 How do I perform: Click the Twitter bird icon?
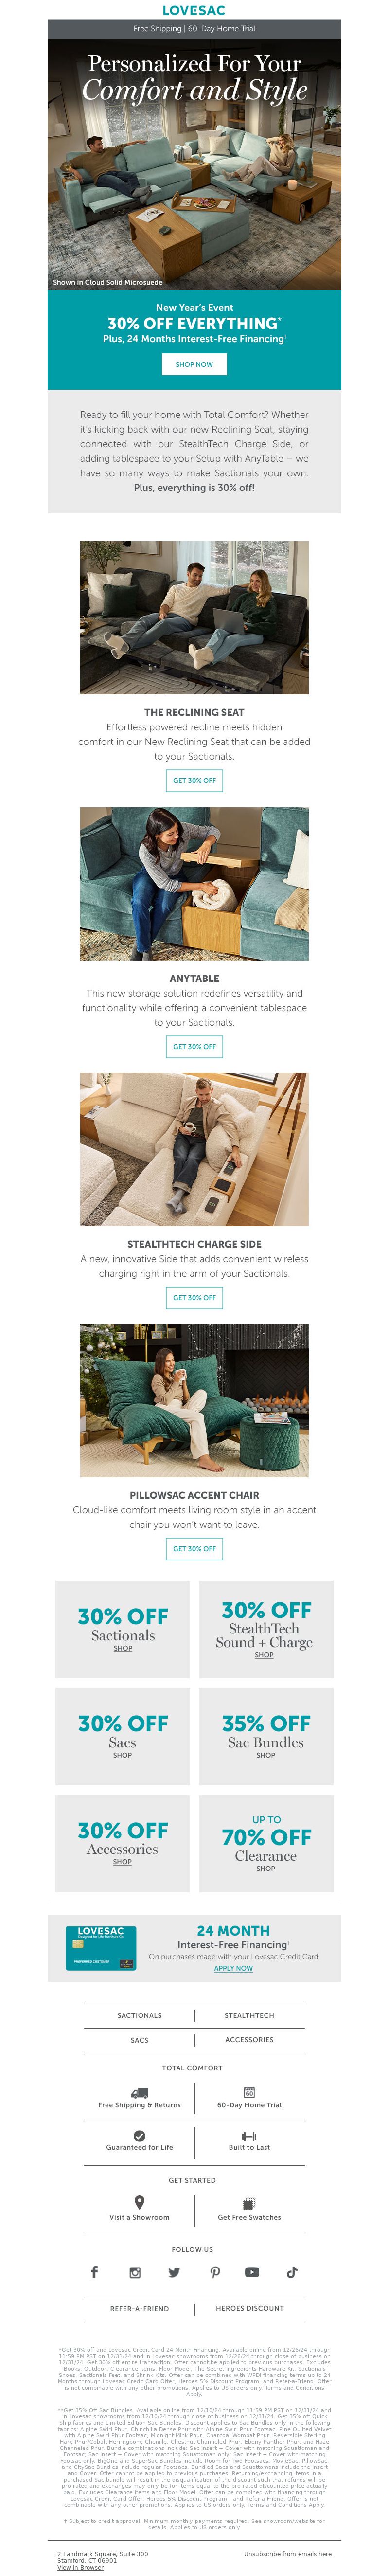pyautogui.click(x=174, y=2273)
